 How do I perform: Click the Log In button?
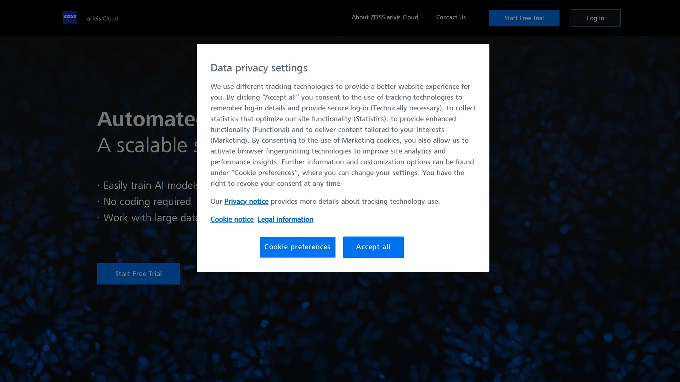(x=595, y=18)
